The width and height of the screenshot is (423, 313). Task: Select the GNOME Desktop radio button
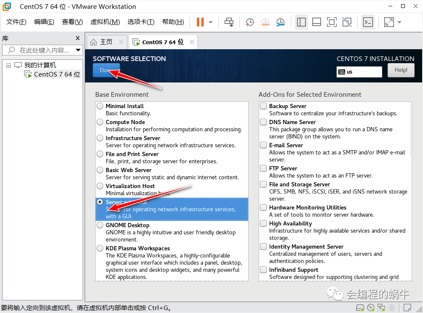[100, 225]
